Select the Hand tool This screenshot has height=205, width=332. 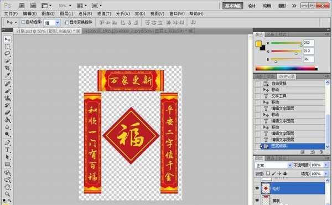coord(7,187)
